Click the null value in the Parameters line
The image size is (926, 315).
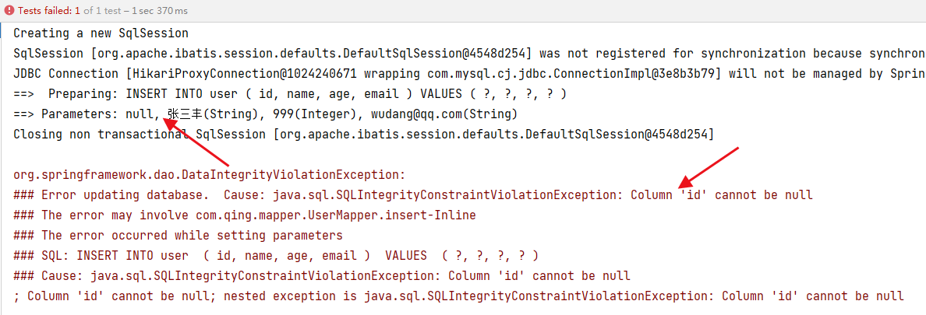pos(142,114)
